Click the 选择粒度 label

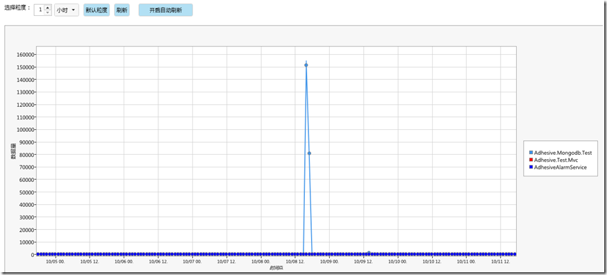[17, 8]
